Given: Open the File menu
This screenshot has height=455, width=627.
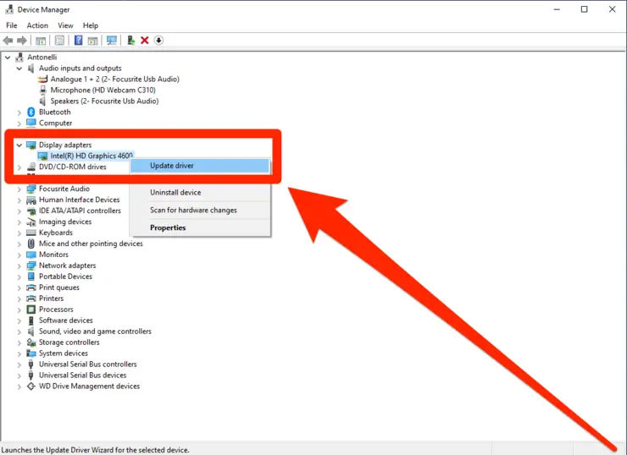Looking at the screenshot, I should [x=12, y=25].
